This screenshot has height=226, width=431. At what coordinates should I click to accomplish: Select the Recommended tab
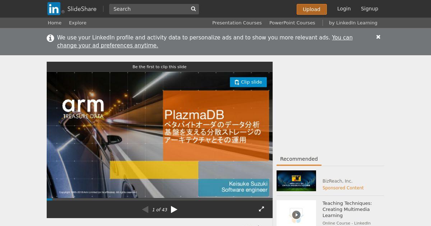[x=299, y=159]
